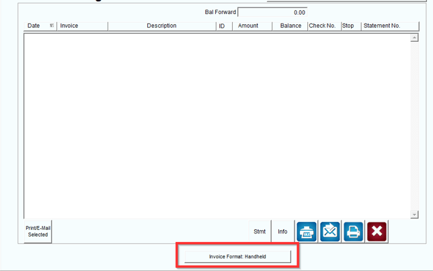Click the sort icon in Date header
433x271 pixels.
tap(52, 26)
